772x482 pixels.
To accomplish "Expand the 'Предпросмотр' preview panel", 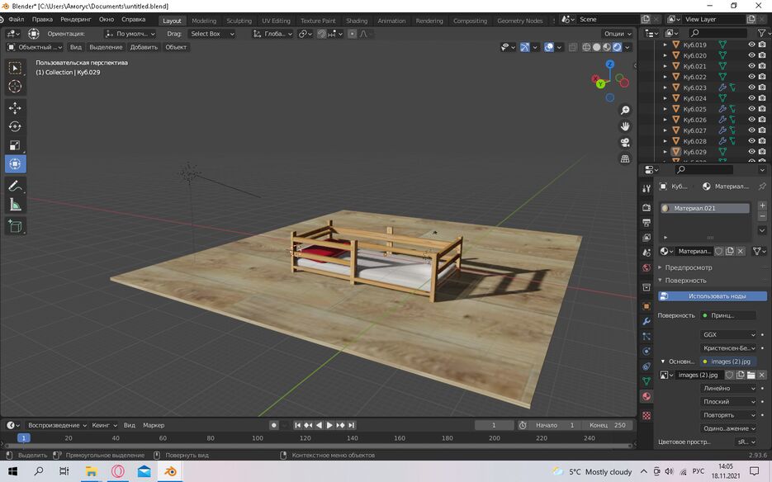I will [689, 268].
